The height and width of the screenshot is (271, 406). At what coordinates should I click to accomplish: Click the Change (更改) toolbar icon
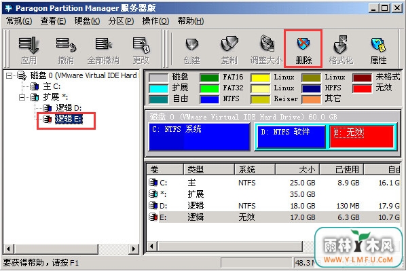141,45
